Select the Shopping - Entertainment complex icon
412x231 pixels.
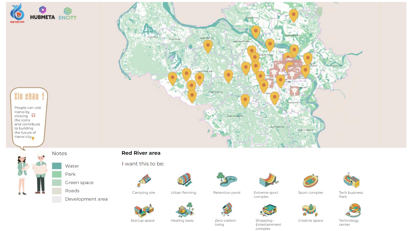click(269, 210)
